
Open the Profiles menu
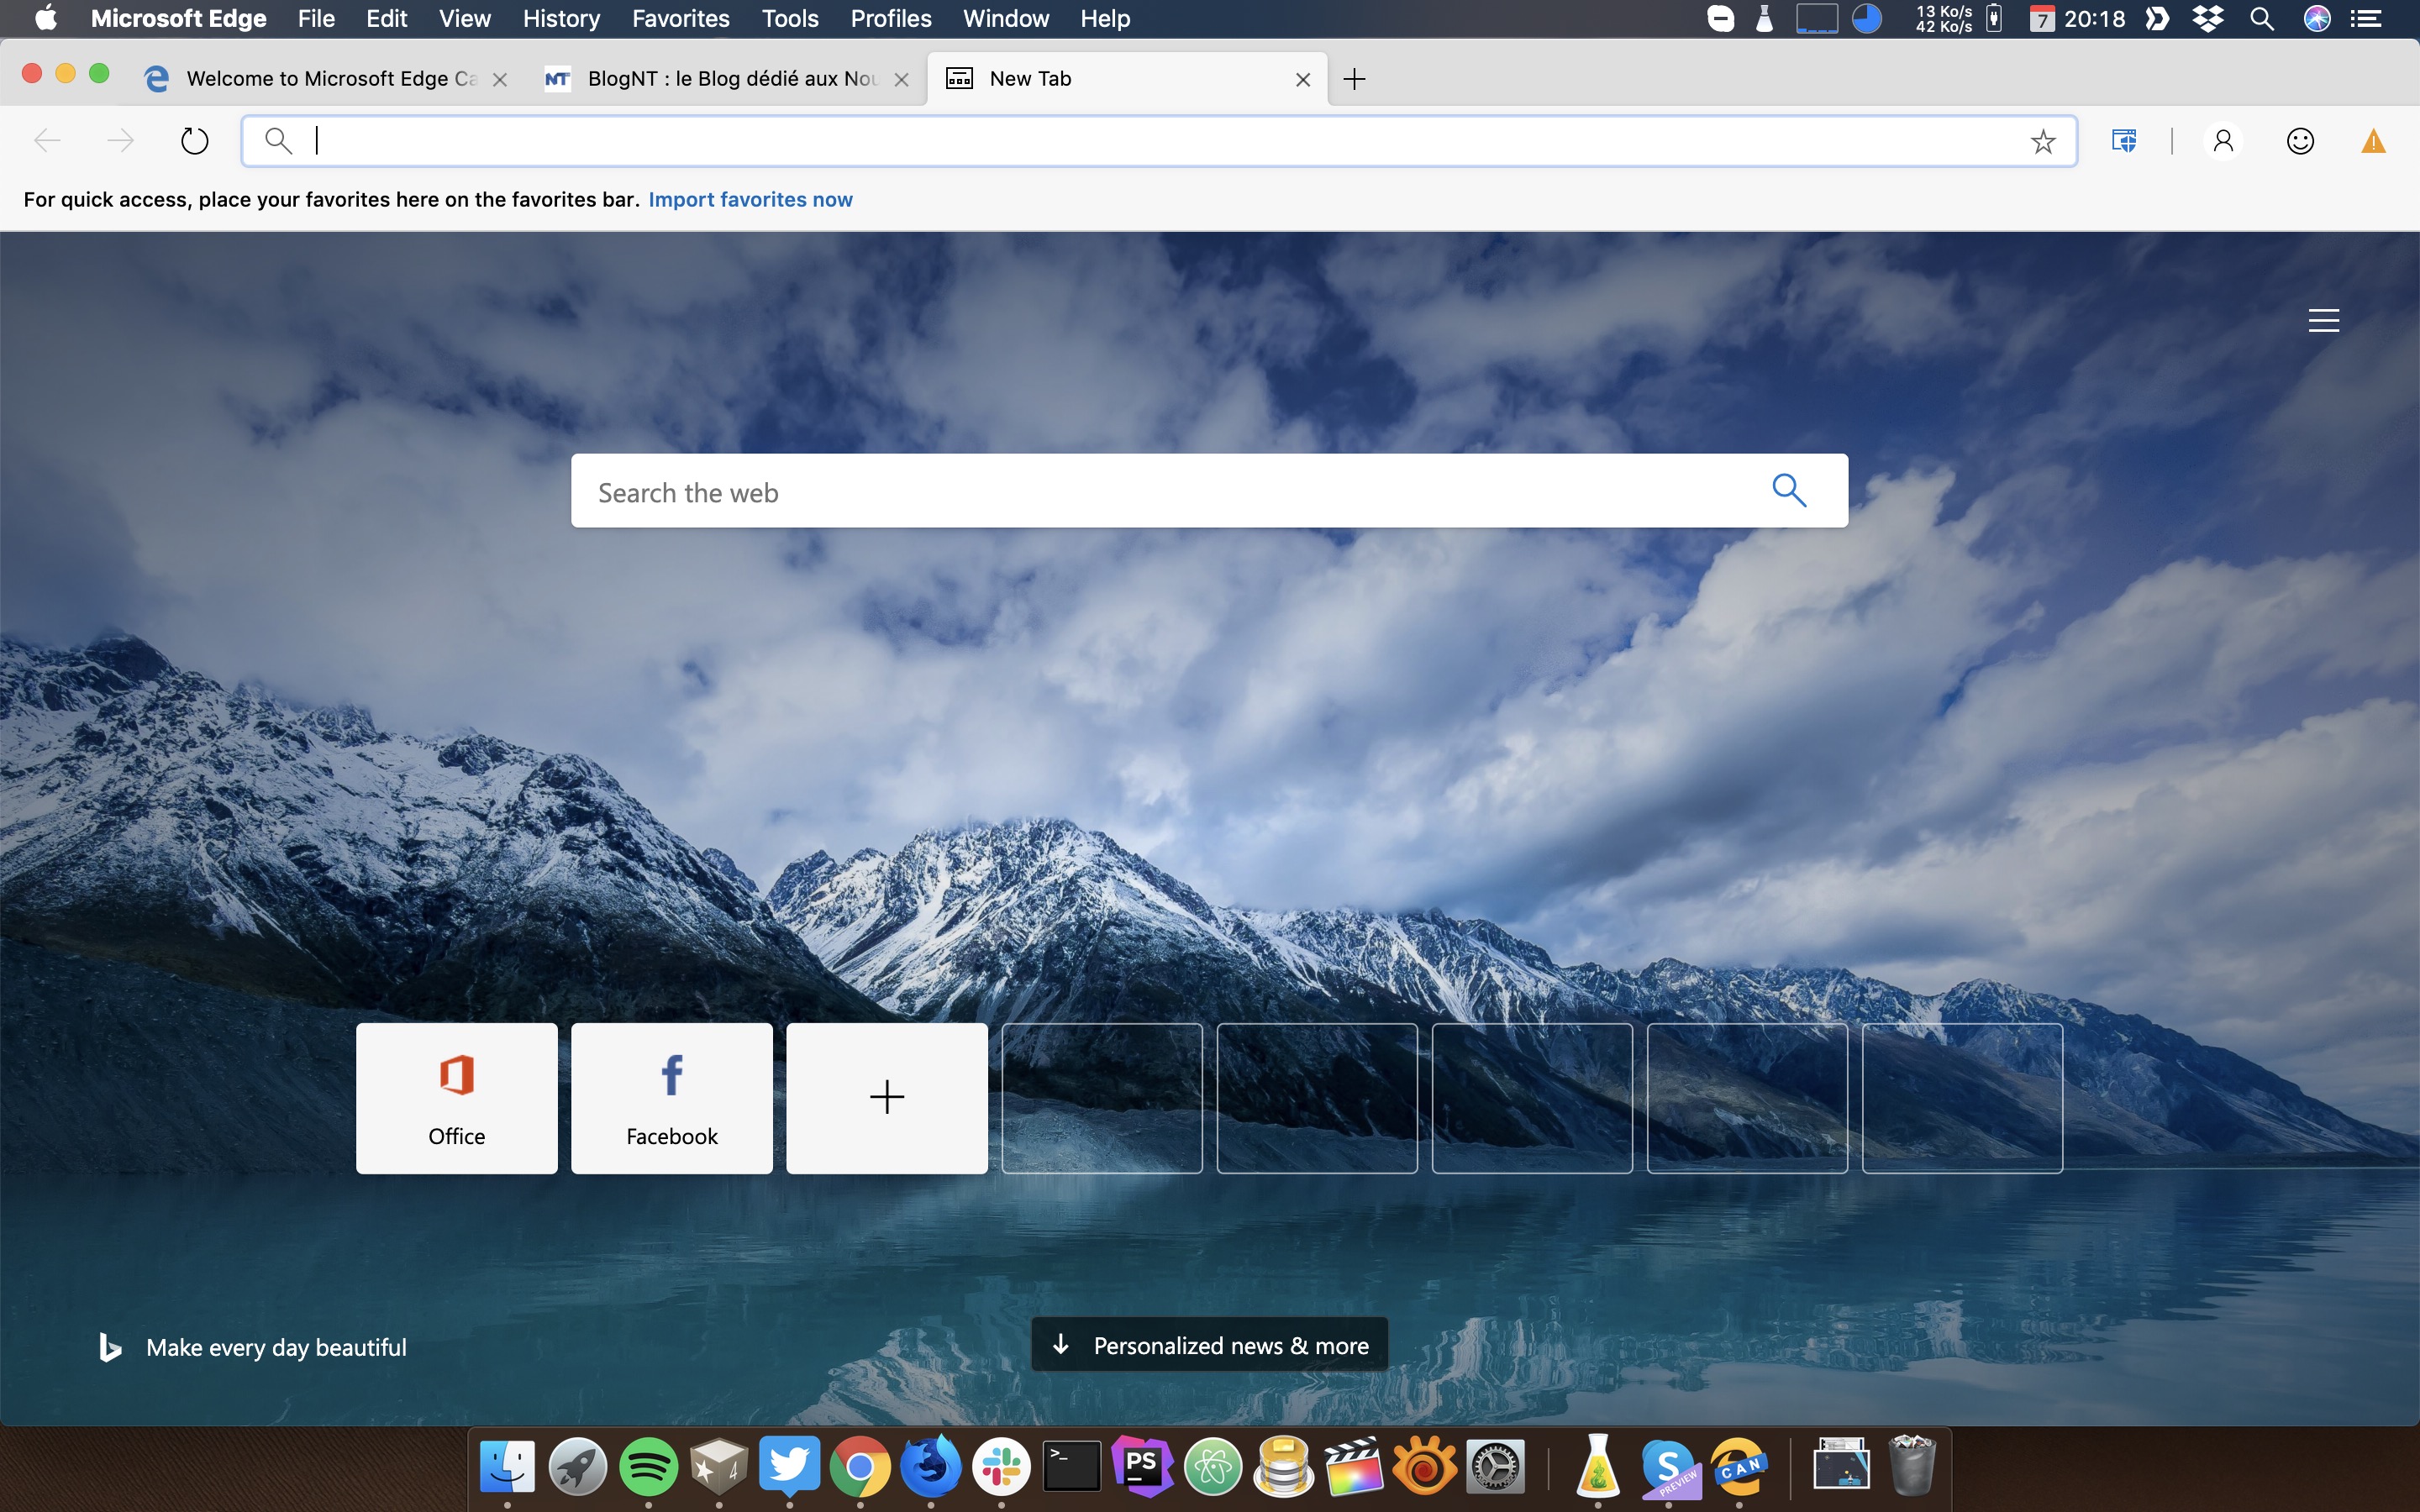(890, 19)
